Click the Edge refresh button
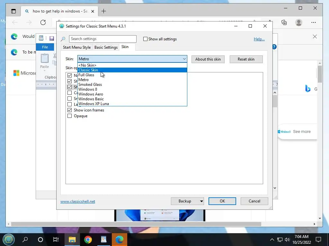 click(x=43, y=22)
